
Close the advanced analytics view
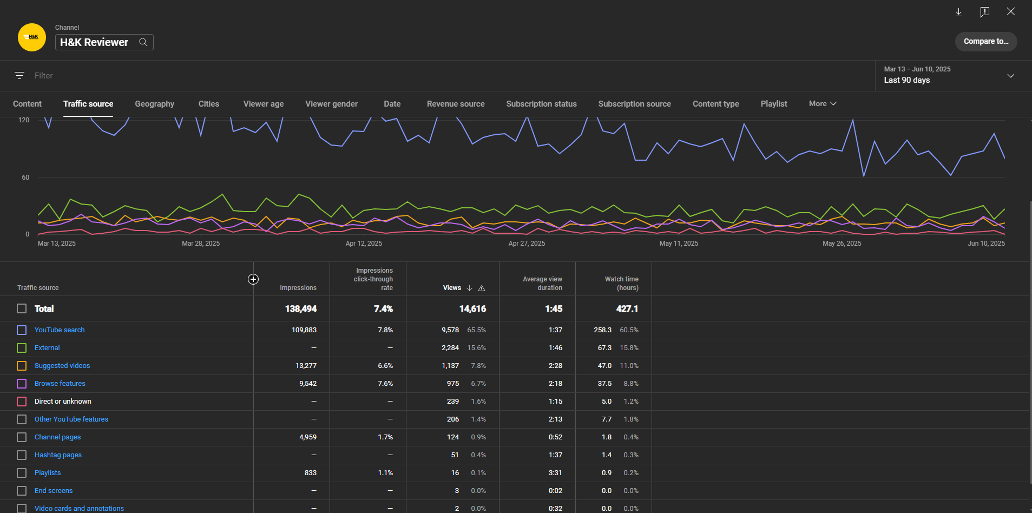coord(1011,11)
